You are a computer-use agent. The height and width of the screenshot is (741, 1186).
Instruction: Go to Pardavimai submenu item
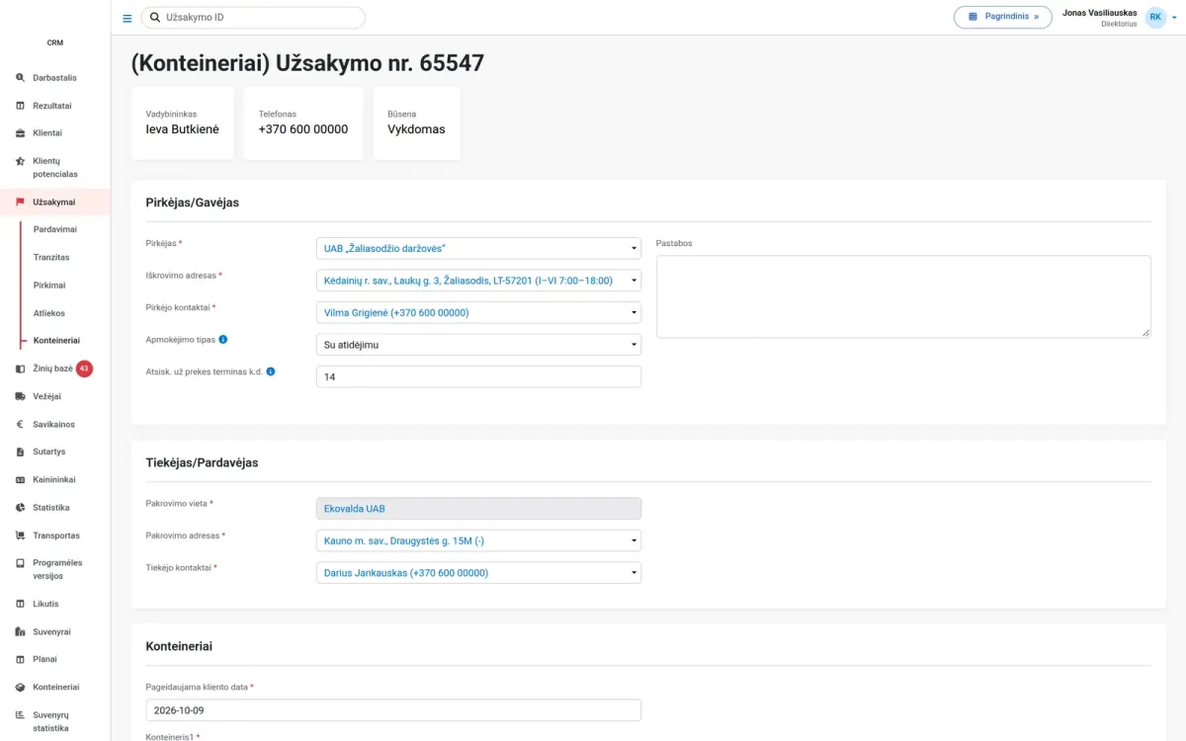click(x=55, y=229)
